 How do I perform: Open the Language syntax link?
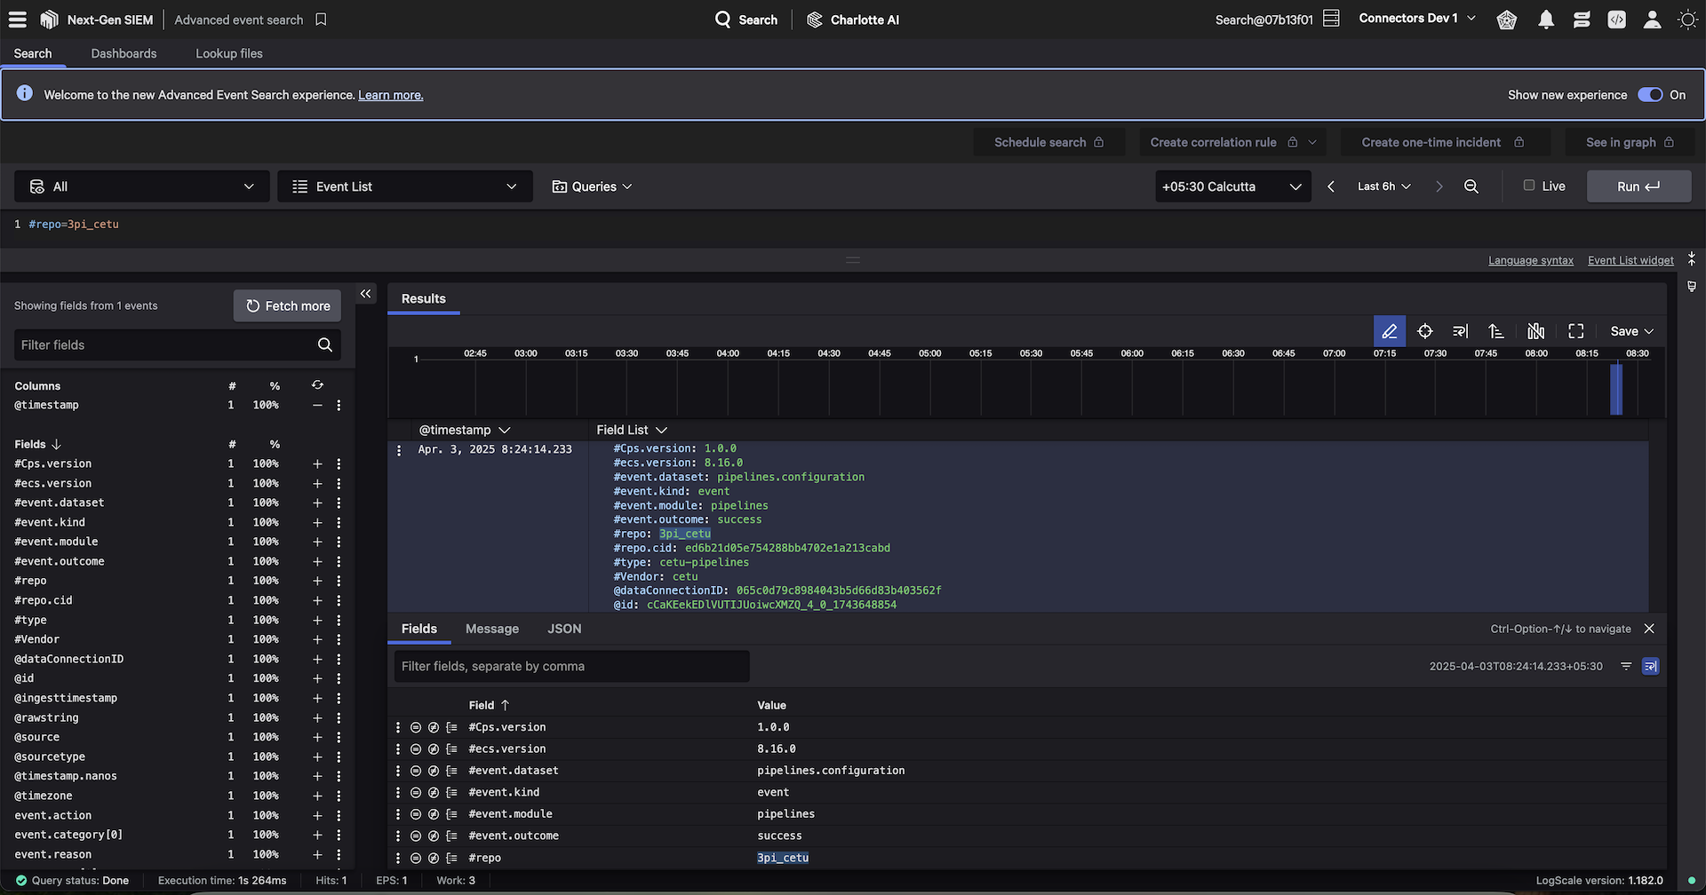1531,260
